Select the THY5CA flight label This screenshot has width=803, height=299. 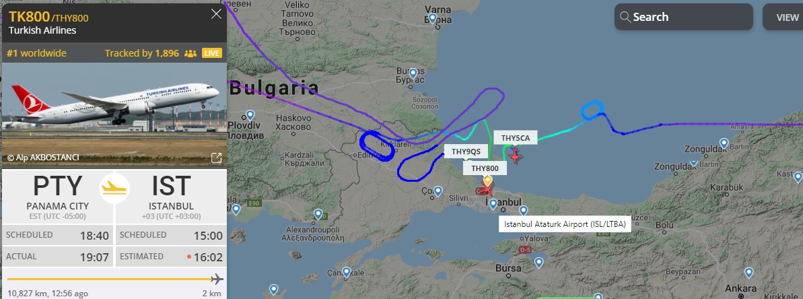(515, 138)
